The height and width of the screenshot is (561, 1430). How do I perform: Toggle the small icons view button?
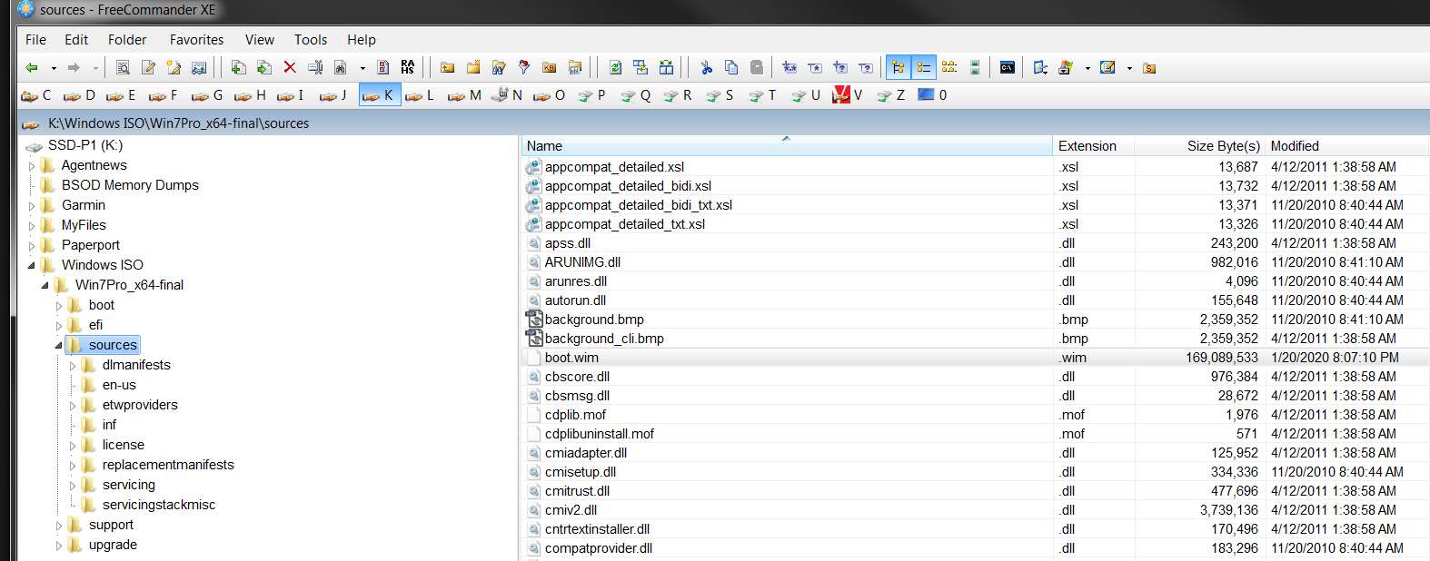[949, 68]
